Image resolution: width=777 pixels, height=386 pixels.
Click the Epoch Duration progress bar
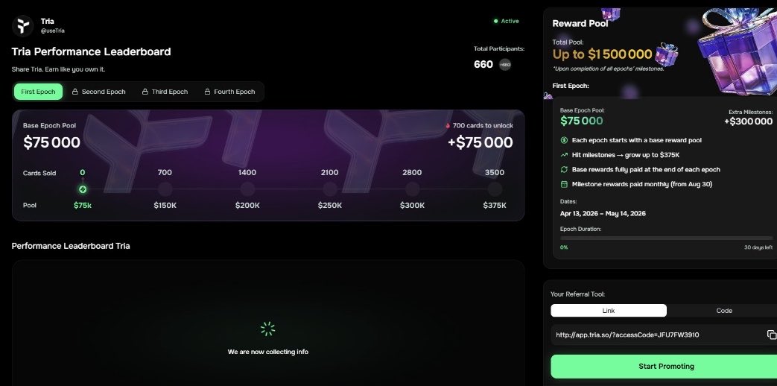coord(666,238)
